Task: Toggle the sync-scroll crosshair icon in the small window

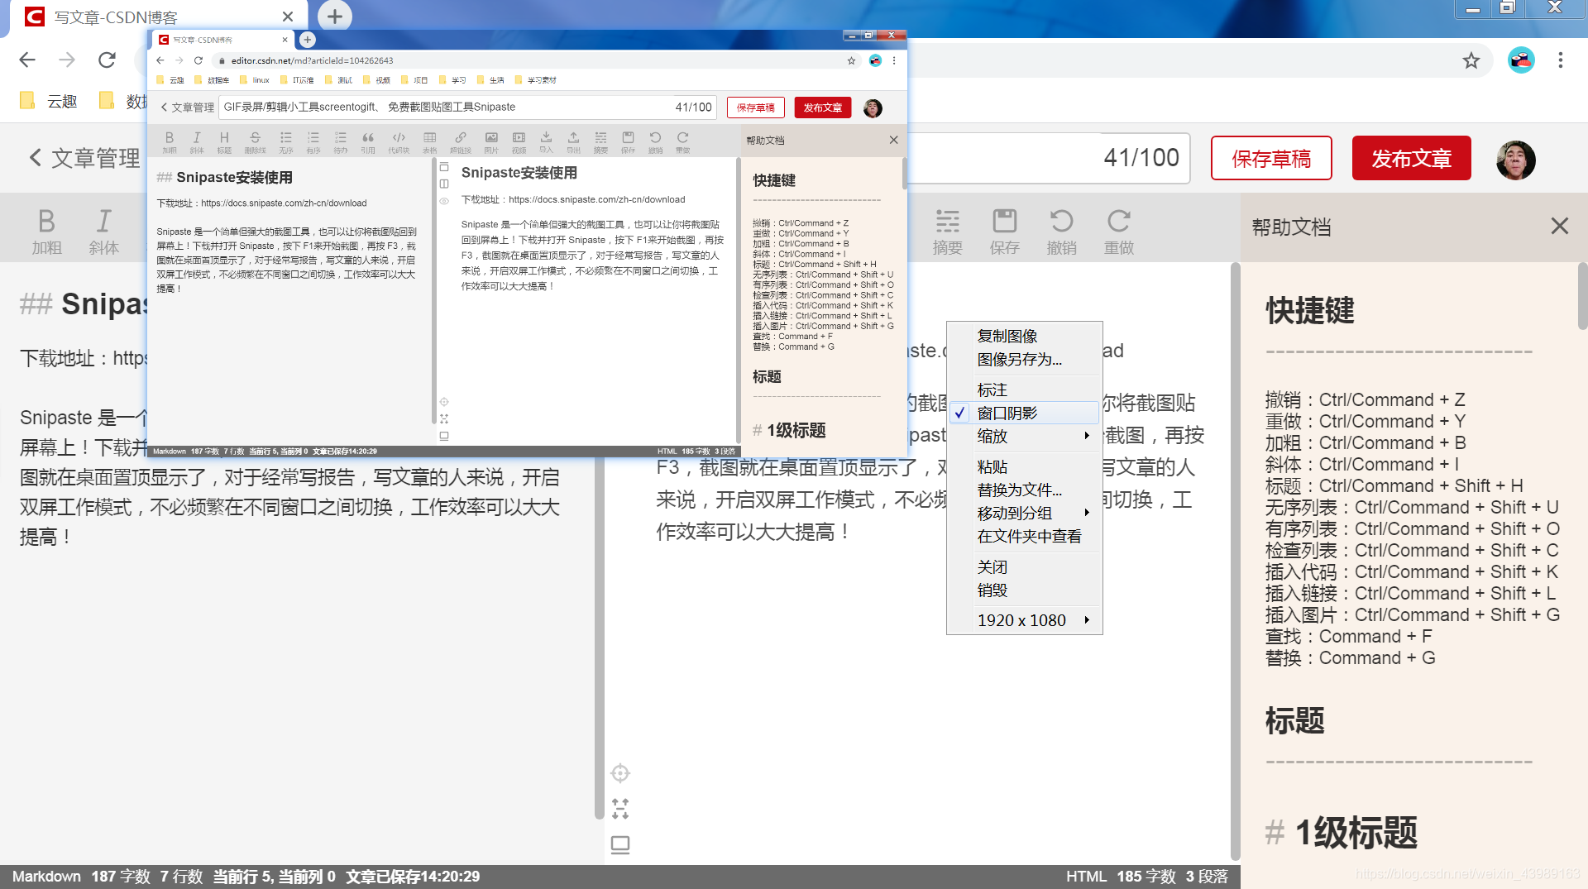Action: pyautogui.click(x=444, y=402)
